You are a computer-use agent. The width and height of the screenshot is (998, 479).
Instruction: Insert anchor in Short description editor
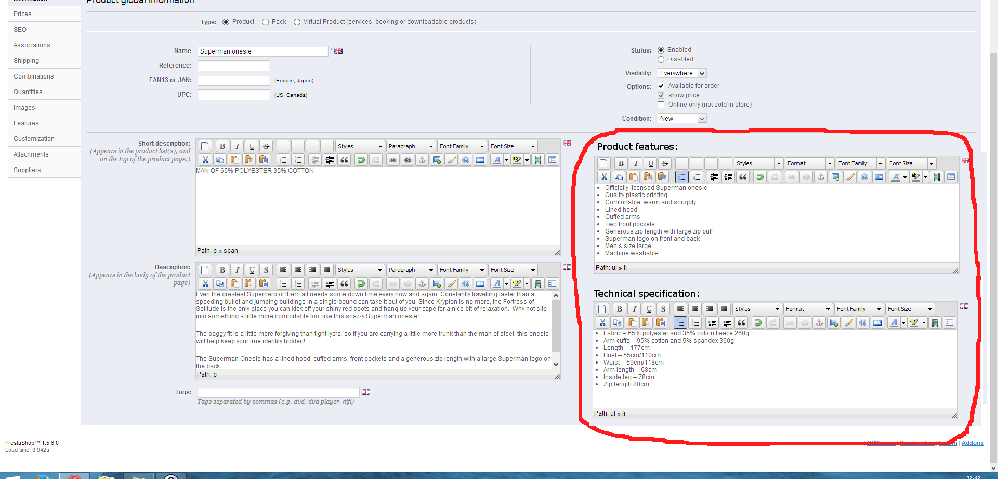coord(422,160)
